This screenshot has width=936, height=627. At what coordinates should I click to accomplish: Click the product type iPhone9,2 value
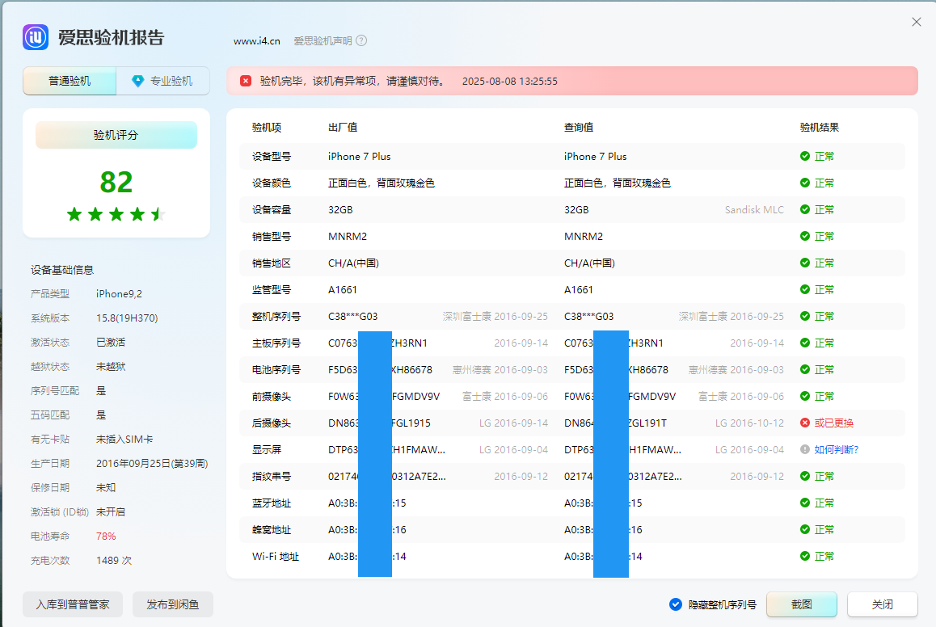(119, 294)
